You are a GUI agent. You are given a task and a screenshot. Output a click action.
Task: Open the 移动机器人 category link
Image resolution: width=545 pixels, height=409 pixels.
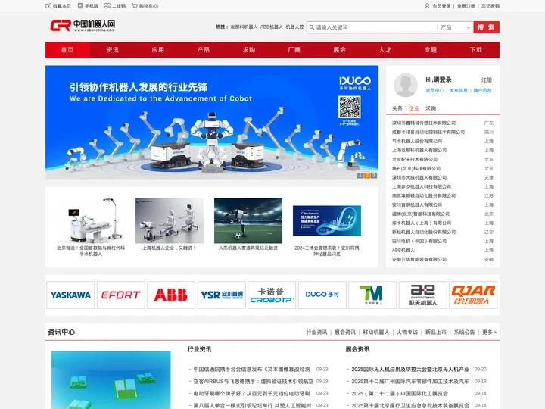click(376, 333)
